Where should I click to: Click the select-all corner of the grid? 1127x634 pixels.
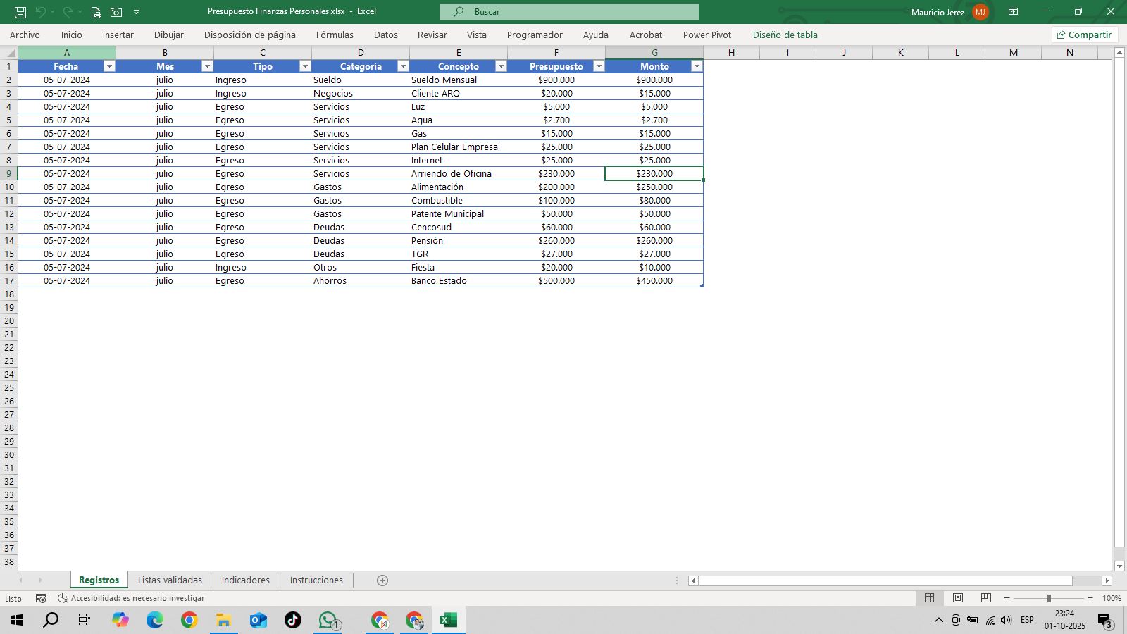[9, 53]
